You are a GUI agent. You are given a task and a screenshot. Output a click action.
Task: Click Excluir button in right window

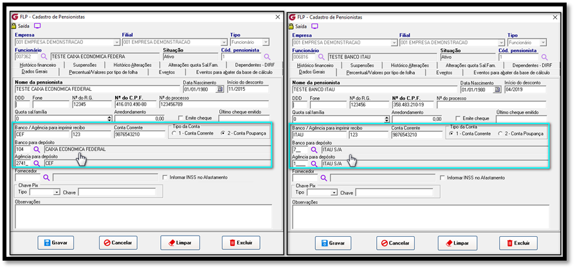tap(518, 243)
